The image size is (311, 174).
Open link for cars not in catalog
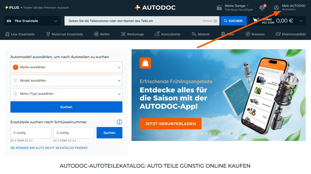coord(49,148)
